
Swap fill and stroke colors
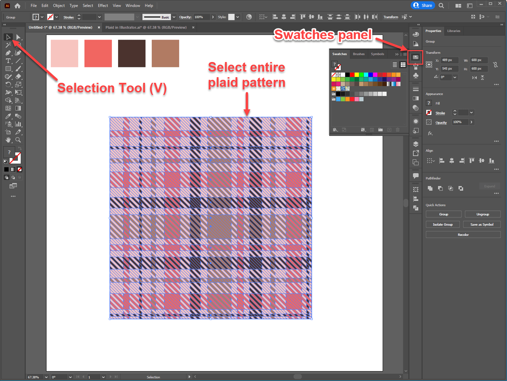[20, 148]
